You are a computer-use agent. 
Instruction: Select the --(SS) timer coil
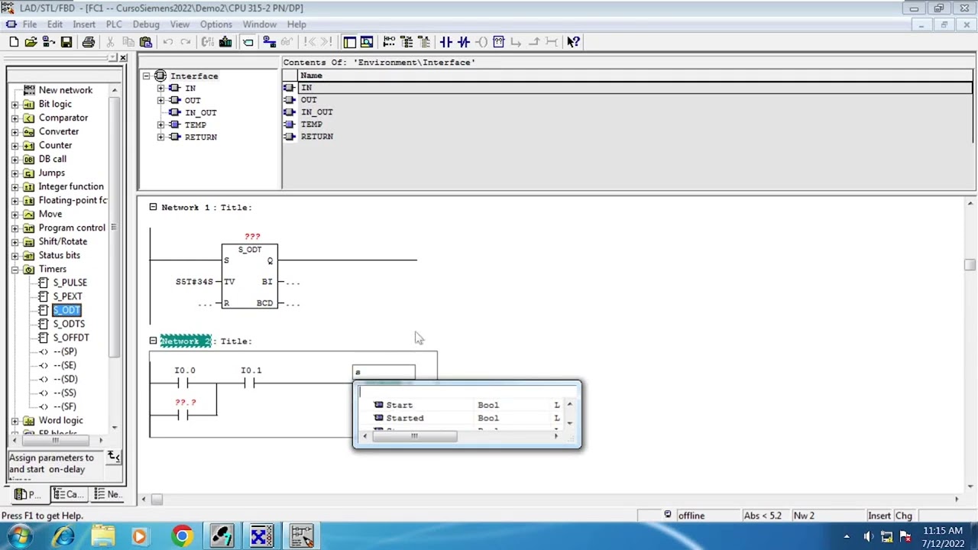click(x=65, y=393)
